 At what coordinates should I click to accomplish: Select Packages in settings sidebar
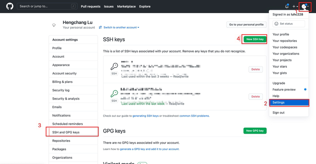tap(73, 149)
